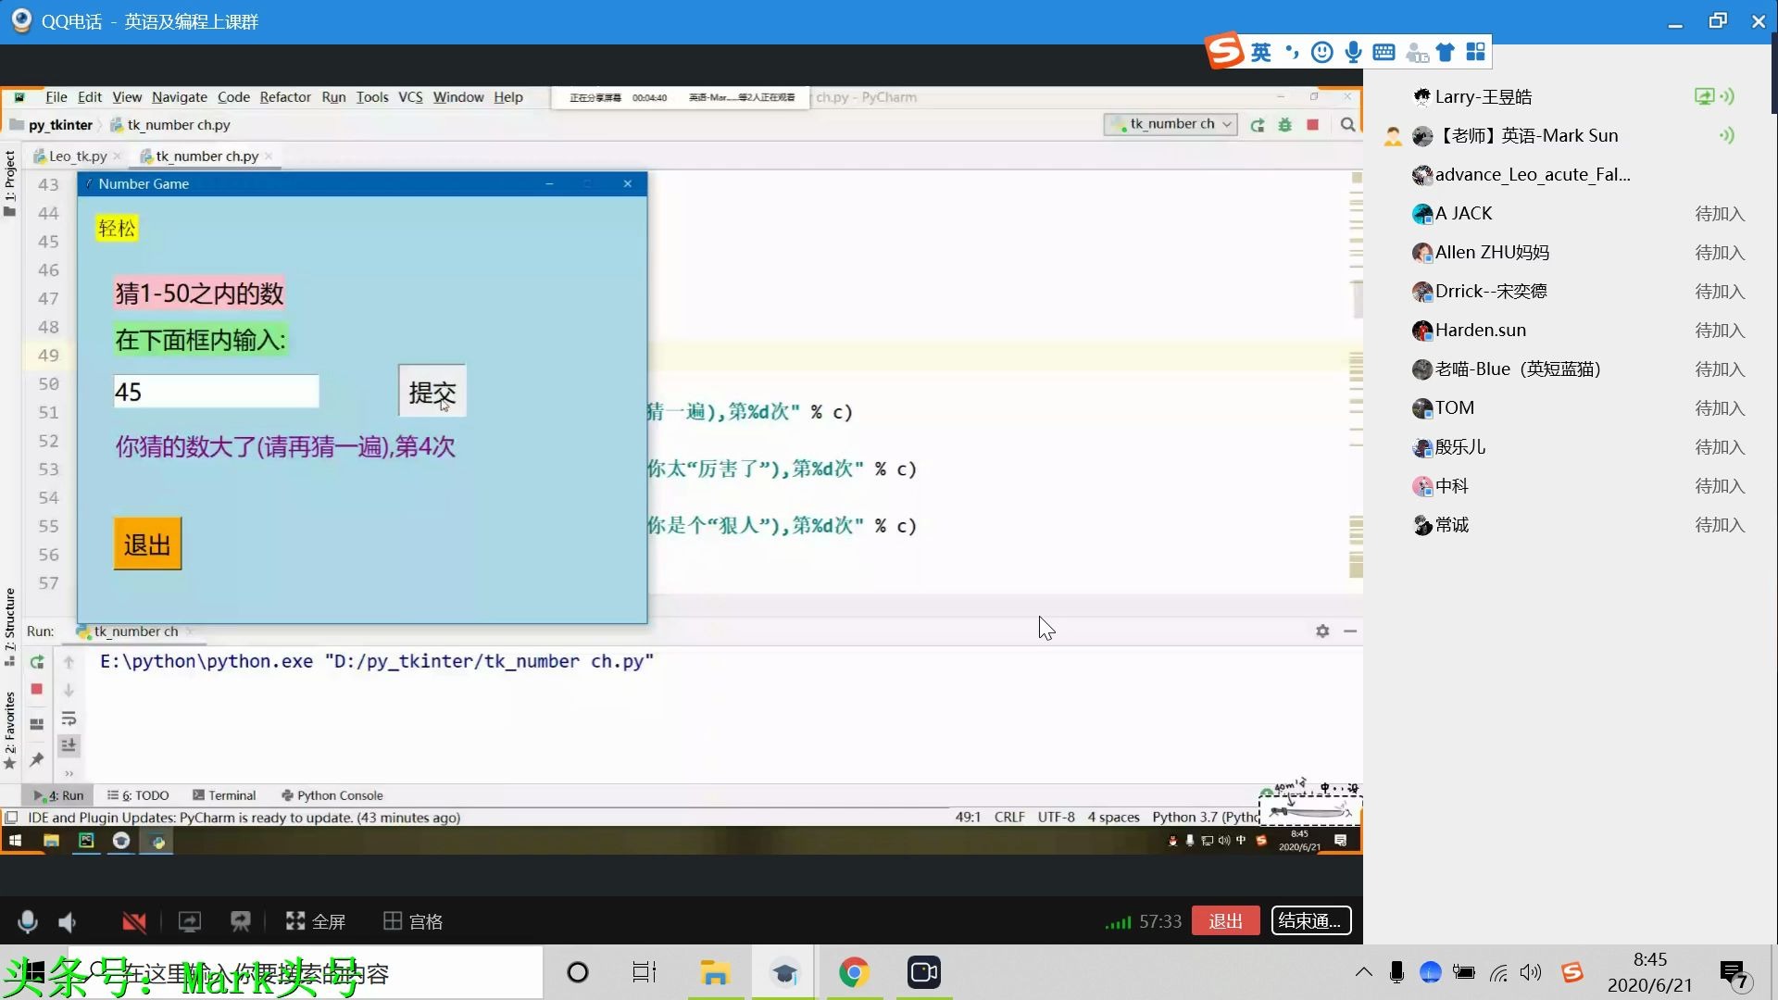
Task: Stop the running program with red square
Action: (x=1312, y=125)
